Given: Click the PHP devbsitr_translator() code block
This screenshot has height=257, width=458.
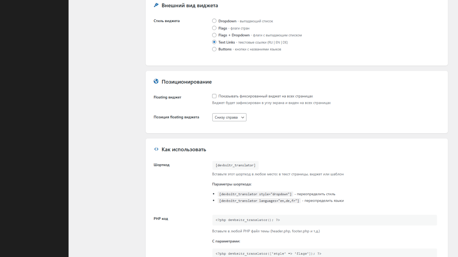Looking at the screenshot, I should point(324,220).
